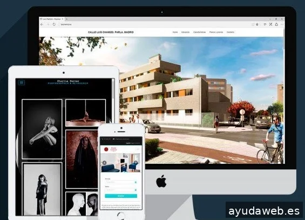Open the Ubicación menu item
The height and width of the screenshot is (220, 305).
185,32
